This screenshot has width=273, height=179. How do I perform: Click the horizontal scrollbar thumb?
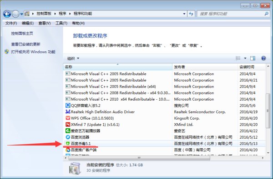coord(139,158)
